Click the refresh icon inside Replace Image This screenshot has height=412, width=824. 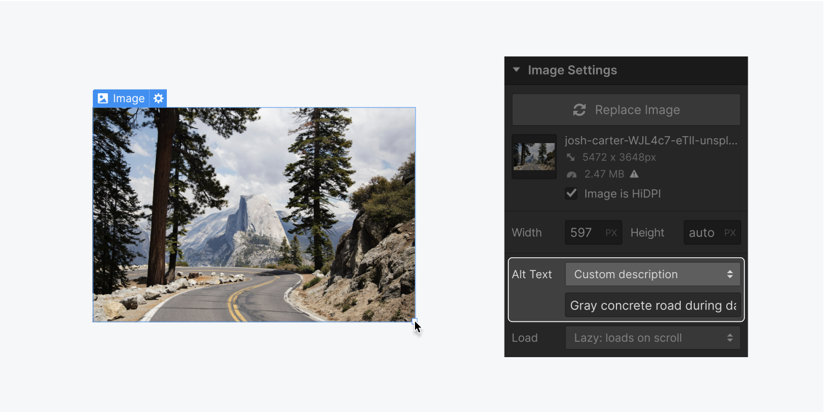click(x=578, y=110)
